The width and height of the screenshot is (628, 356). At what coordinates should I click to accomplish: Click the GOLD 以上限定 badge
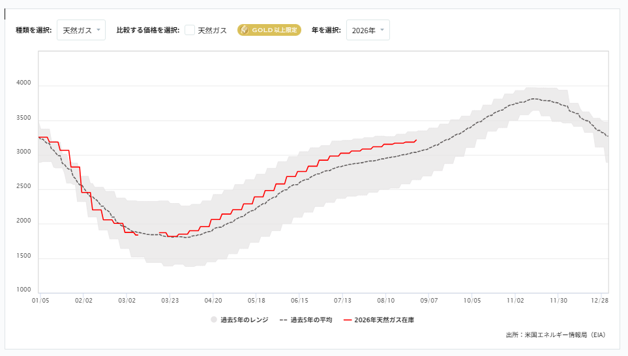(x=269, y=30)
